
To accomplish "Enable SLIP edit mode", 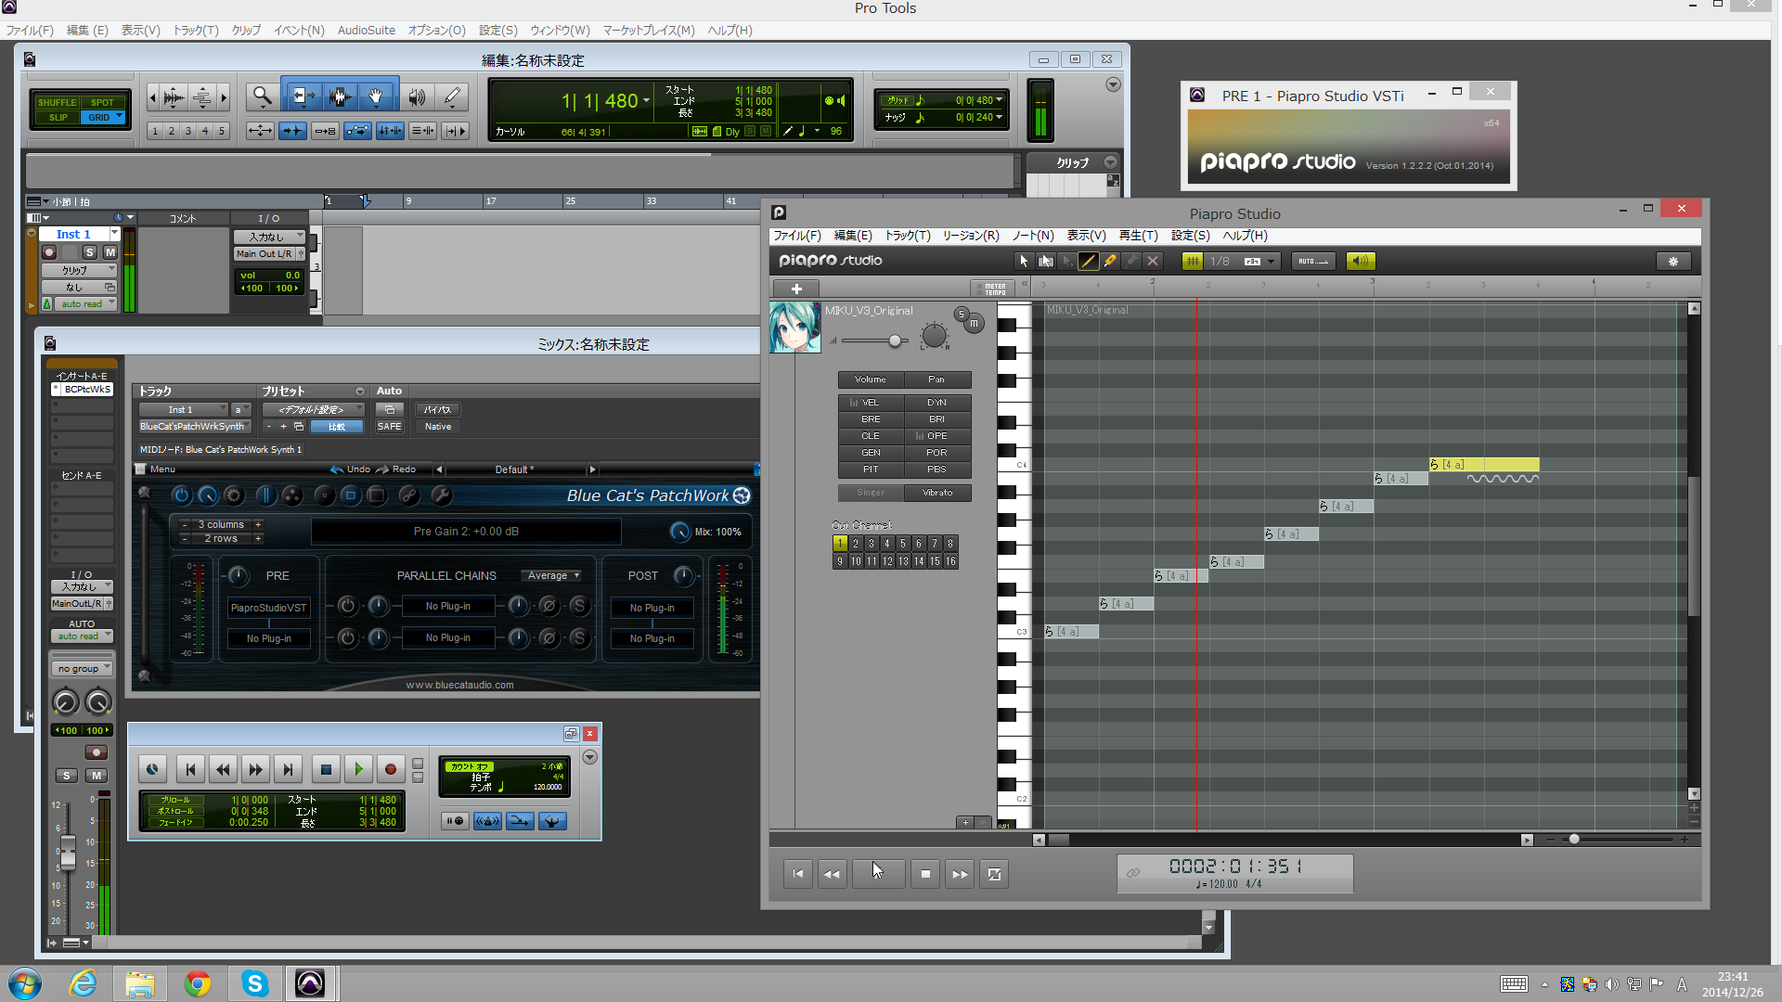I will point(58,118).
